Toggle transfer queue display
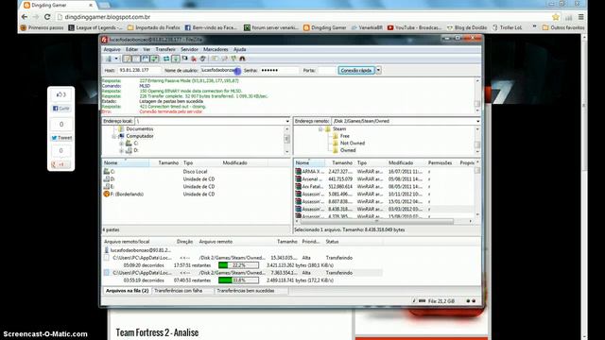The height and width of the screenshot is (340, 605). [154, 59]
